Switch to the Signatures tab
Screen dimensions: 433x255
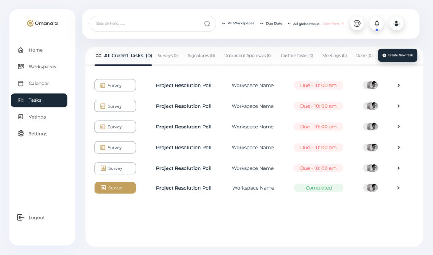pyautogui.click(x=201, y=56)
